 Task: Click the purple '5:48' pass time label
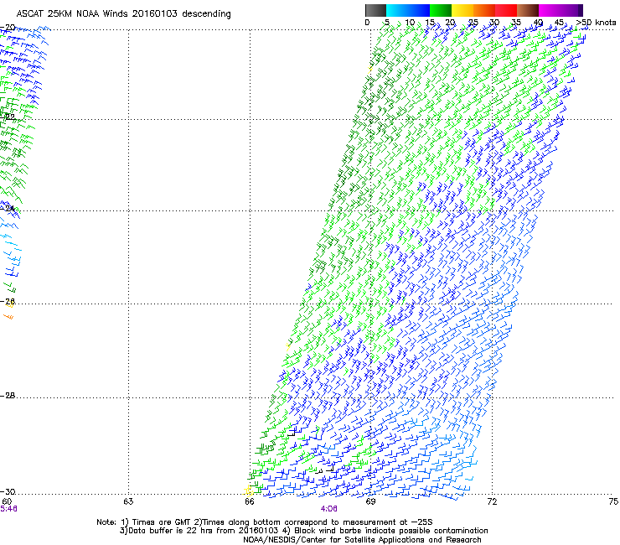tap(8, 509)
